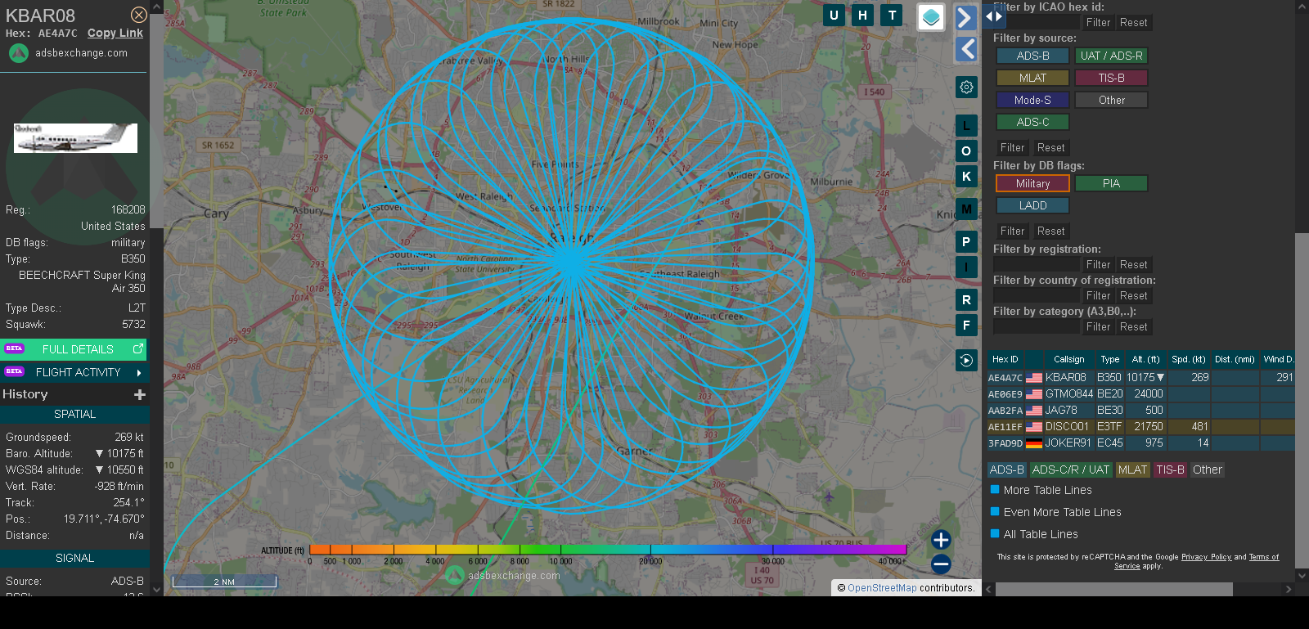This screenshot has width=1309, height=629.
Task: Toggle UAT / ADS-R source filter
Action: (x=1111, y=56)
